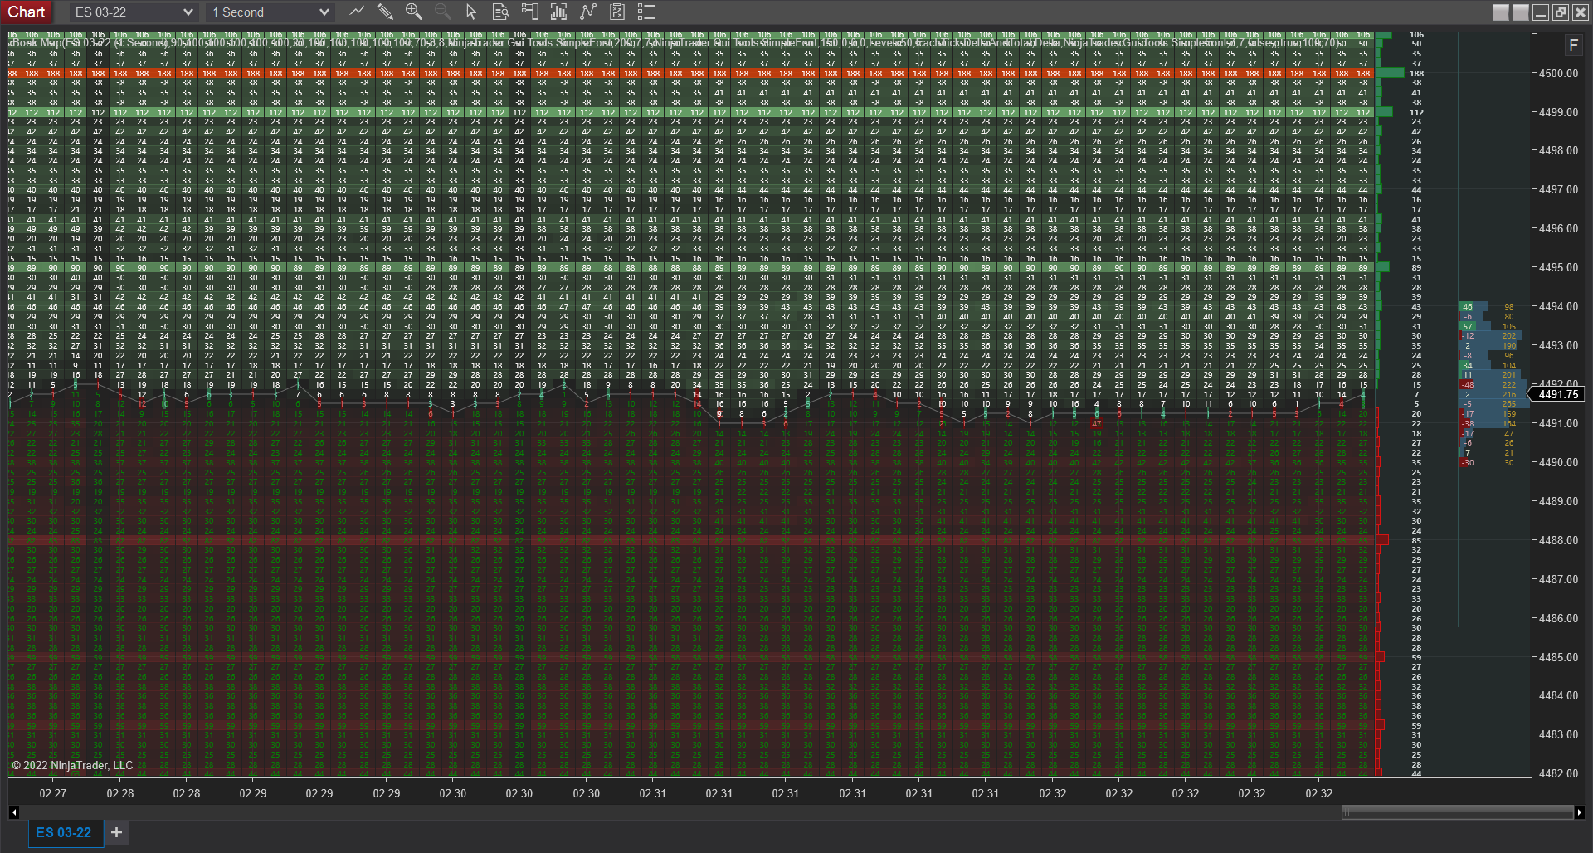Open chart Properties list icon
Screen dimensions: 1593x853
click(x=646, y=12)
